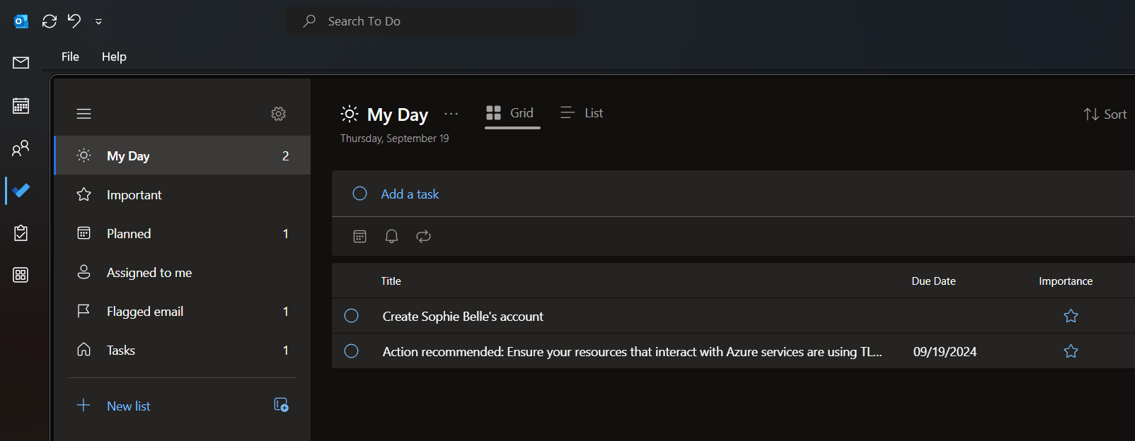
Task: Collapse the sidebar with hamburger menu
Action: point(83,114)
